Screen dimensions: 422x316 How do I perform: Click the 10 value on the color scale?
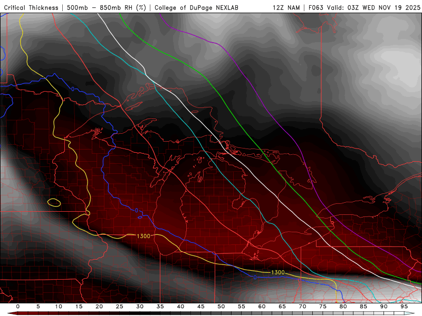[x=59, y=307]
